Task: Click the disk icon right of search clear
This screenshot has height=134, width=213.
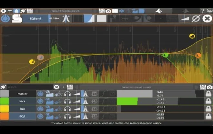Action: click(70, 87)
